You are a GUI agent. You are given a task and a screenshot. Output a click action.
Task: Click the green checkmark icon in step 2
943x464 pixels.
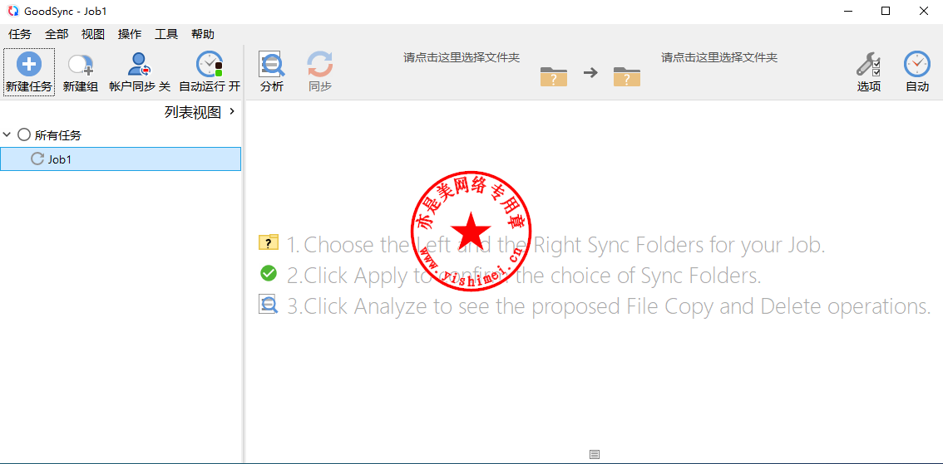coord(269,273)
